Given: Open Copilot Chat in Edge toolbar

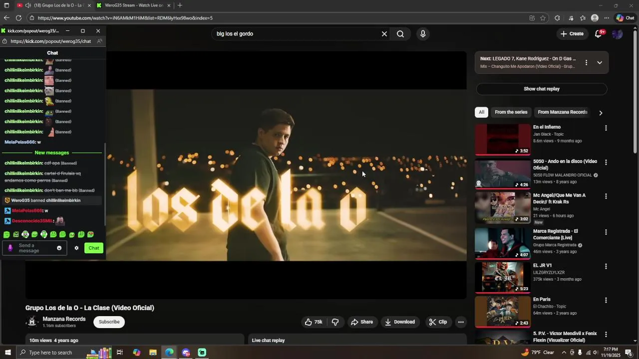Looking at the screenshot, I should click(625, 18).
